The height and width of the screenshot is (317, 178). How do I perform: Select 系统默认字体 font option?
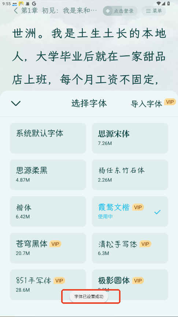48,138
